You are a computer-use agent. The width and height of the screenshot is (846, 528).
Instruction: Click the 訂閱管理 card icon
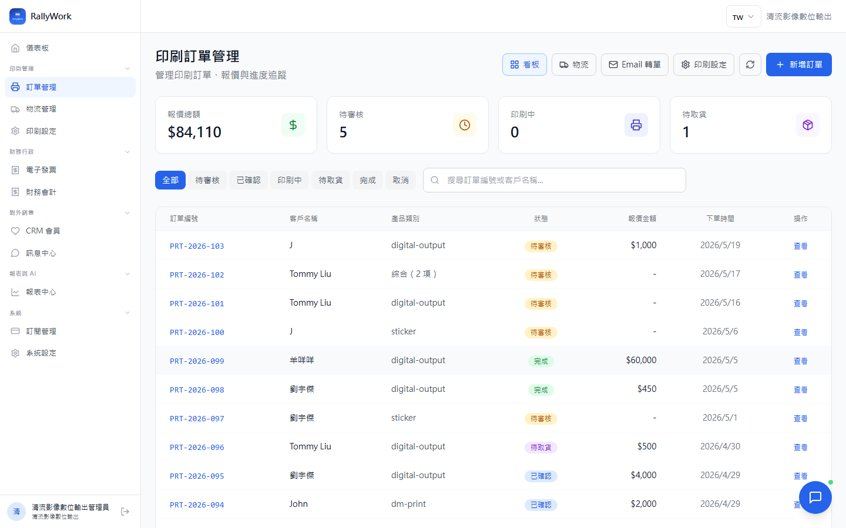coord(15,331)
